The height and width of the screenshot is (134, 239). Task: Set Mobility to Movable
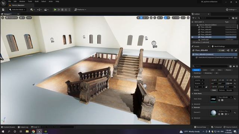(x=229, y=90)
